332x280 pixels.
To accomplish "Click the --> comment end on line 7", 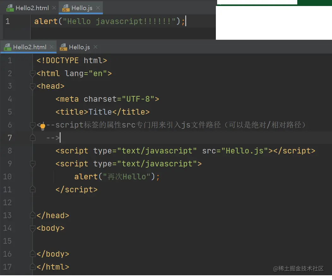I will tap(53, 138).
